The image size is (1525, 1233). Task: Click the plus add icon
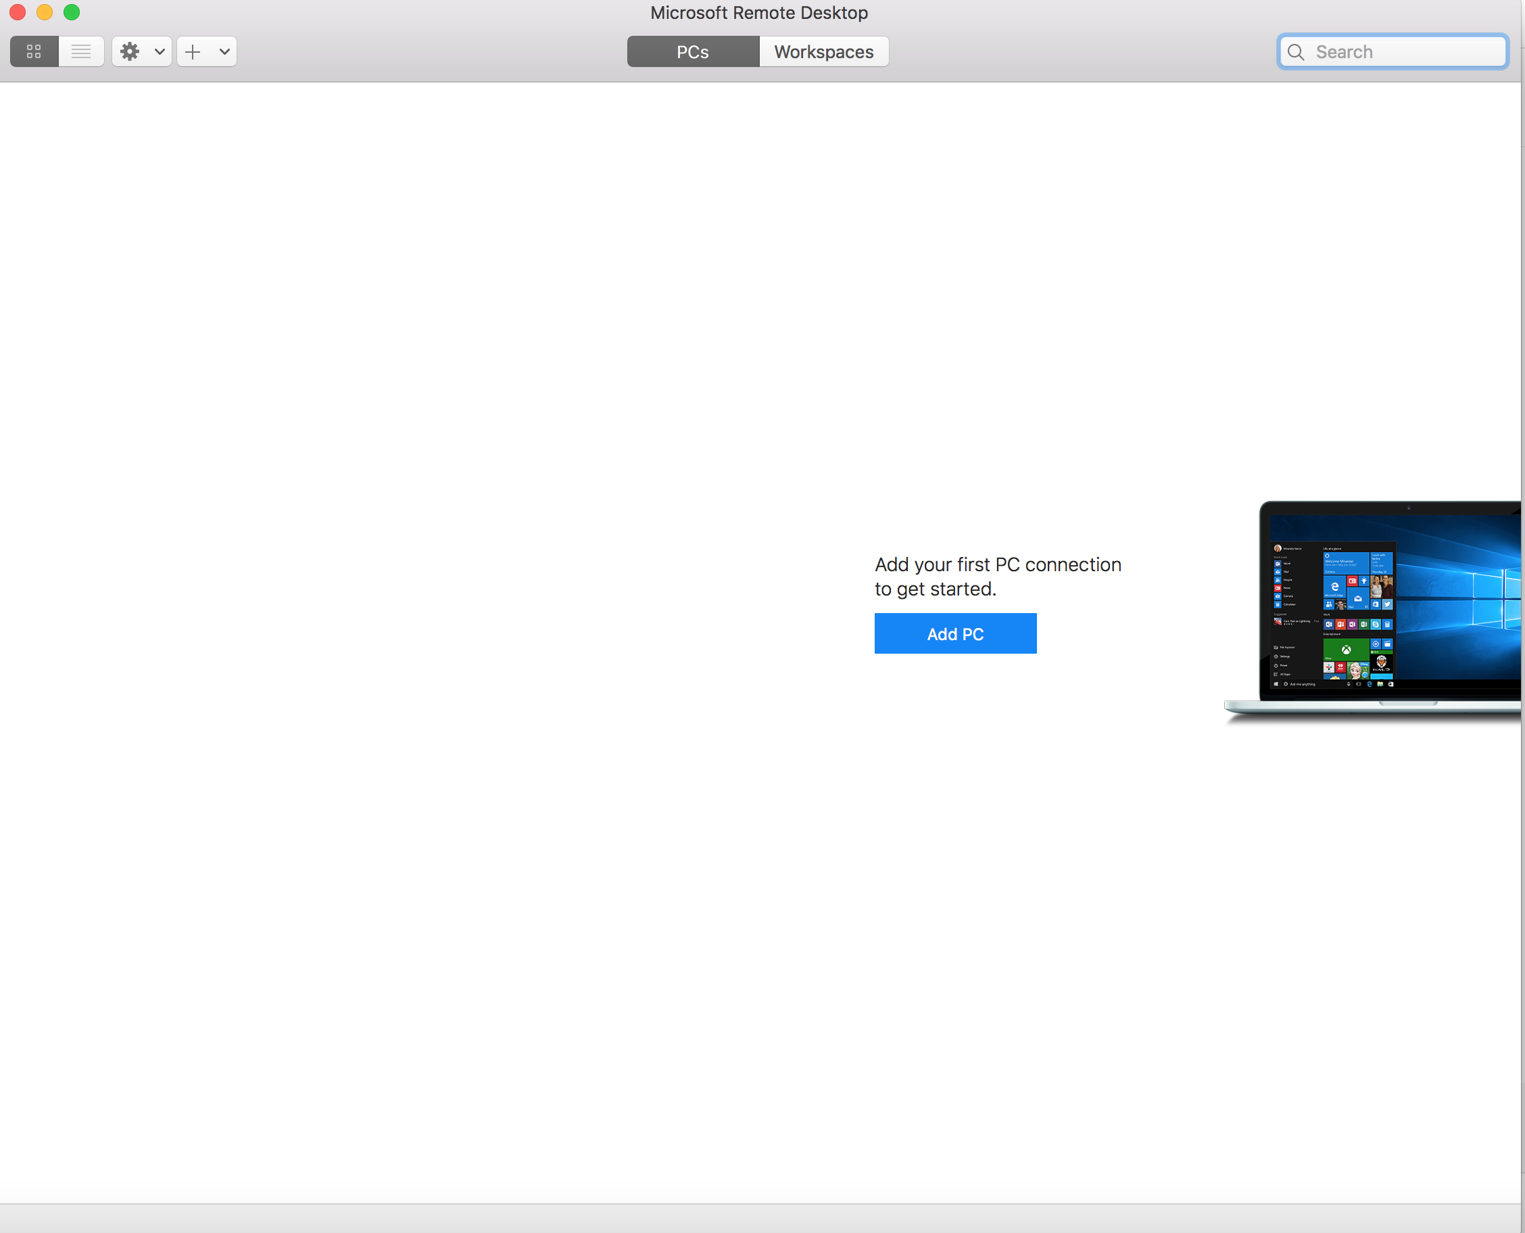click(193, 52)
